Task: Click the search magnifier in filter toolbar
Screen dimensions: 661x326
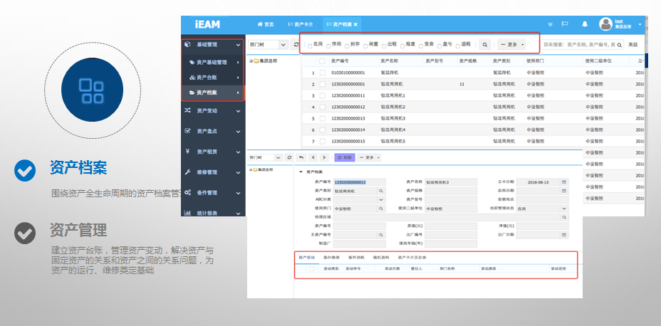Action: tap(485, 44)
